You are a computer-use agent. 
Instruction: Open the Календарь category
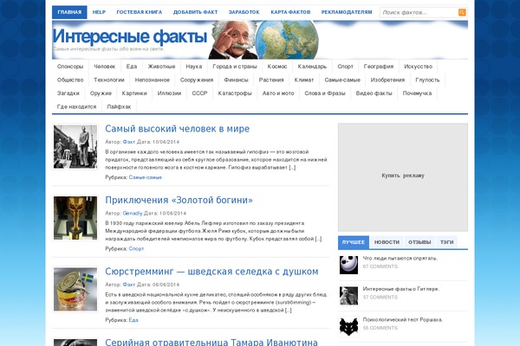[312, 67]
